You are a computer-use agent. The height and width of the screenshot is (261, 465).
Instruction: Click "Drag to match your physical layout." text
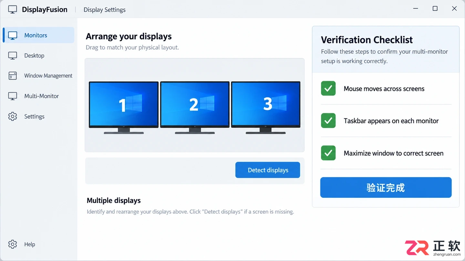point(132,47)
